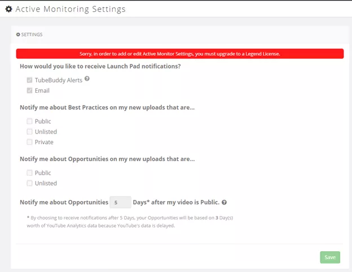
Task: Click the gear icon beside Active Monitoring Settings
Action: pos(9,9)
